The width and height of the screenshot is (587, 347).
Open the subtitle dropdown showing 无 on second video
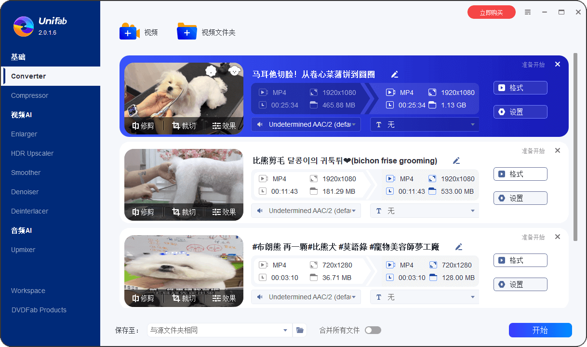(x=424, y=211)
